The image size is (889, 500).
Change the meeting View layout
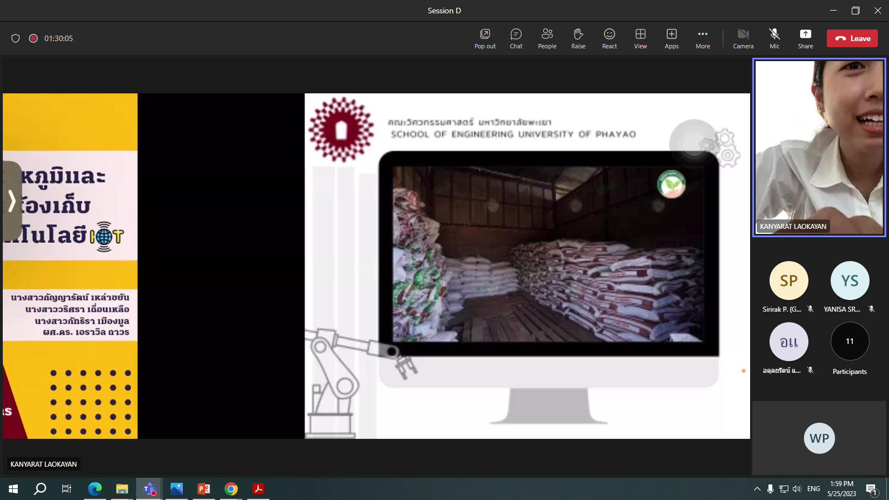(x=641, y=38)
